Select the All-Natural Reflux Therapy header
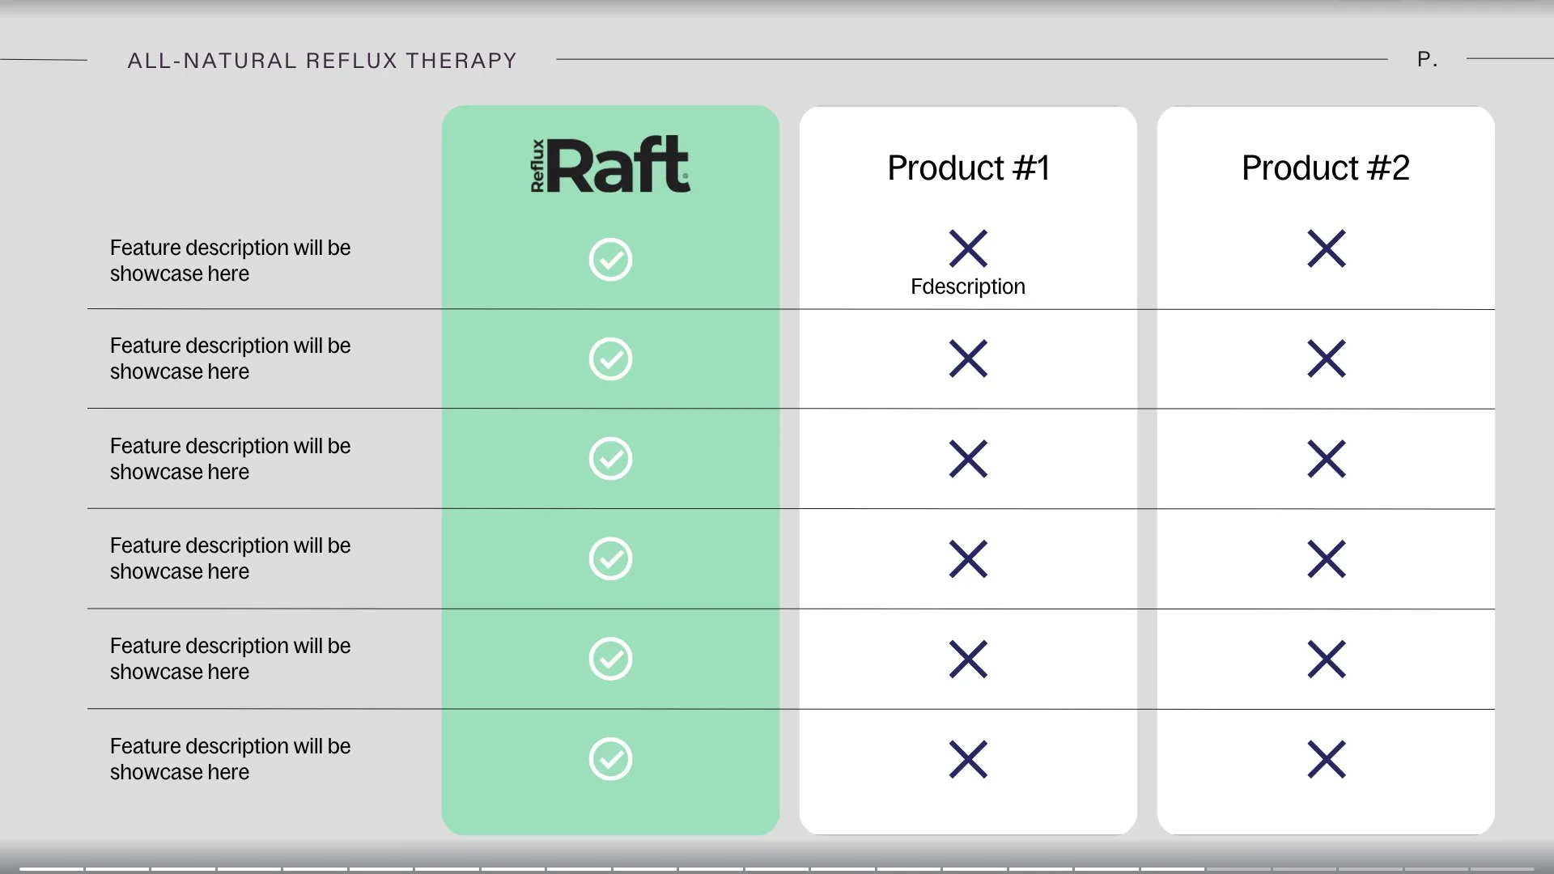Viewport: 1554px width, 874px height. pyautogui.click(x=322, y=61)
